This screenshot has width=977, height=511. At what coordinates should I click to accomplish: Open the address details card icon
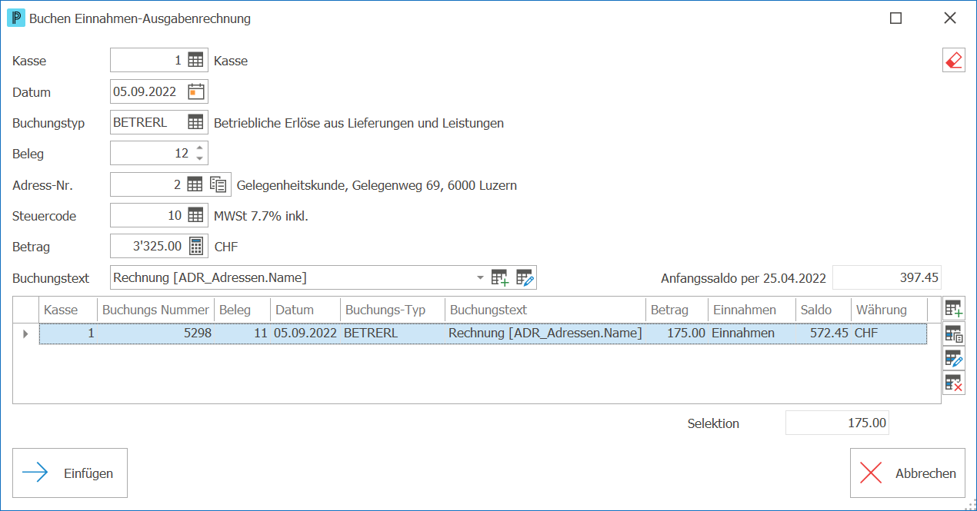pyautogui.click(x=218, y=184)
